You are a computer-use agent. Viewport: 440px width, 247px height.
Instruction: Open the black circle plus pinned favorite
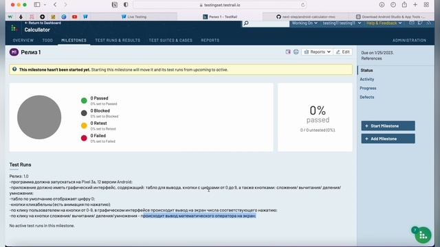(42, 16)
